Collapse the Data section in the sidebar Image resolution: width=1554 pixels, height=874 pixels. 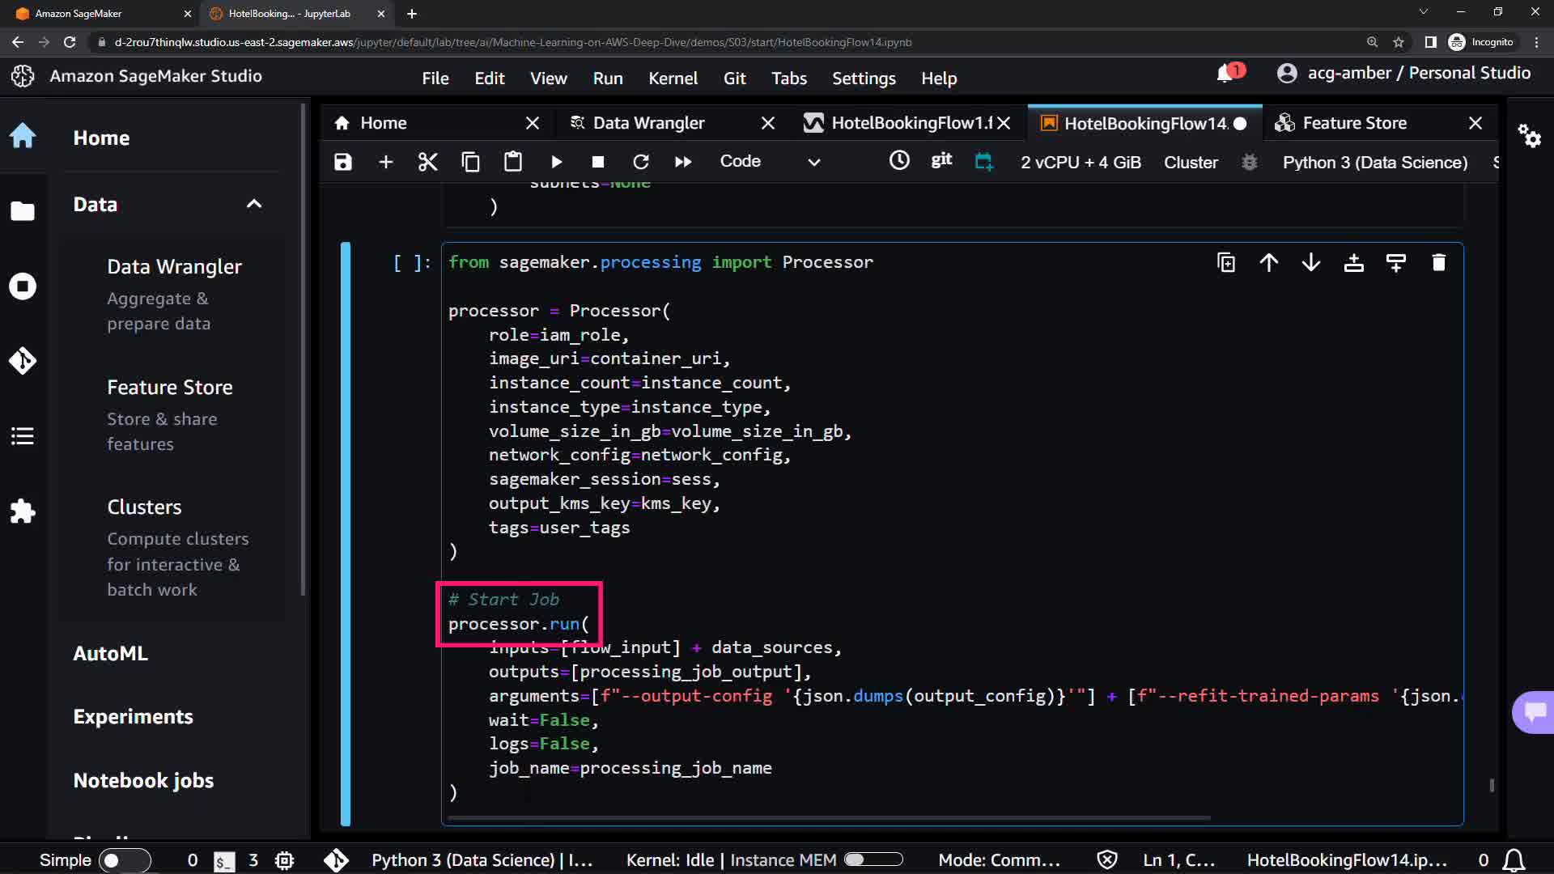click(254, 204)
